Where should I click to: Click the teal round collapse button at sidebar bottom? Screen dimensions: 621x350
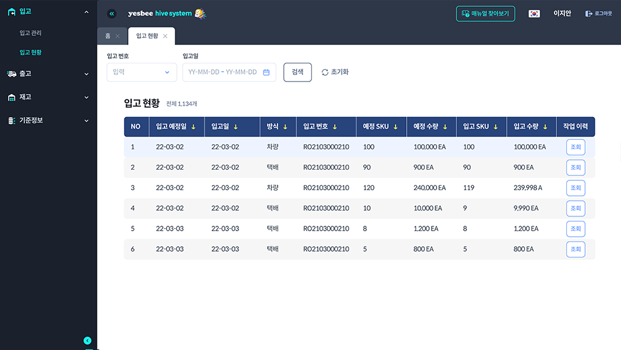click(88, 341)
